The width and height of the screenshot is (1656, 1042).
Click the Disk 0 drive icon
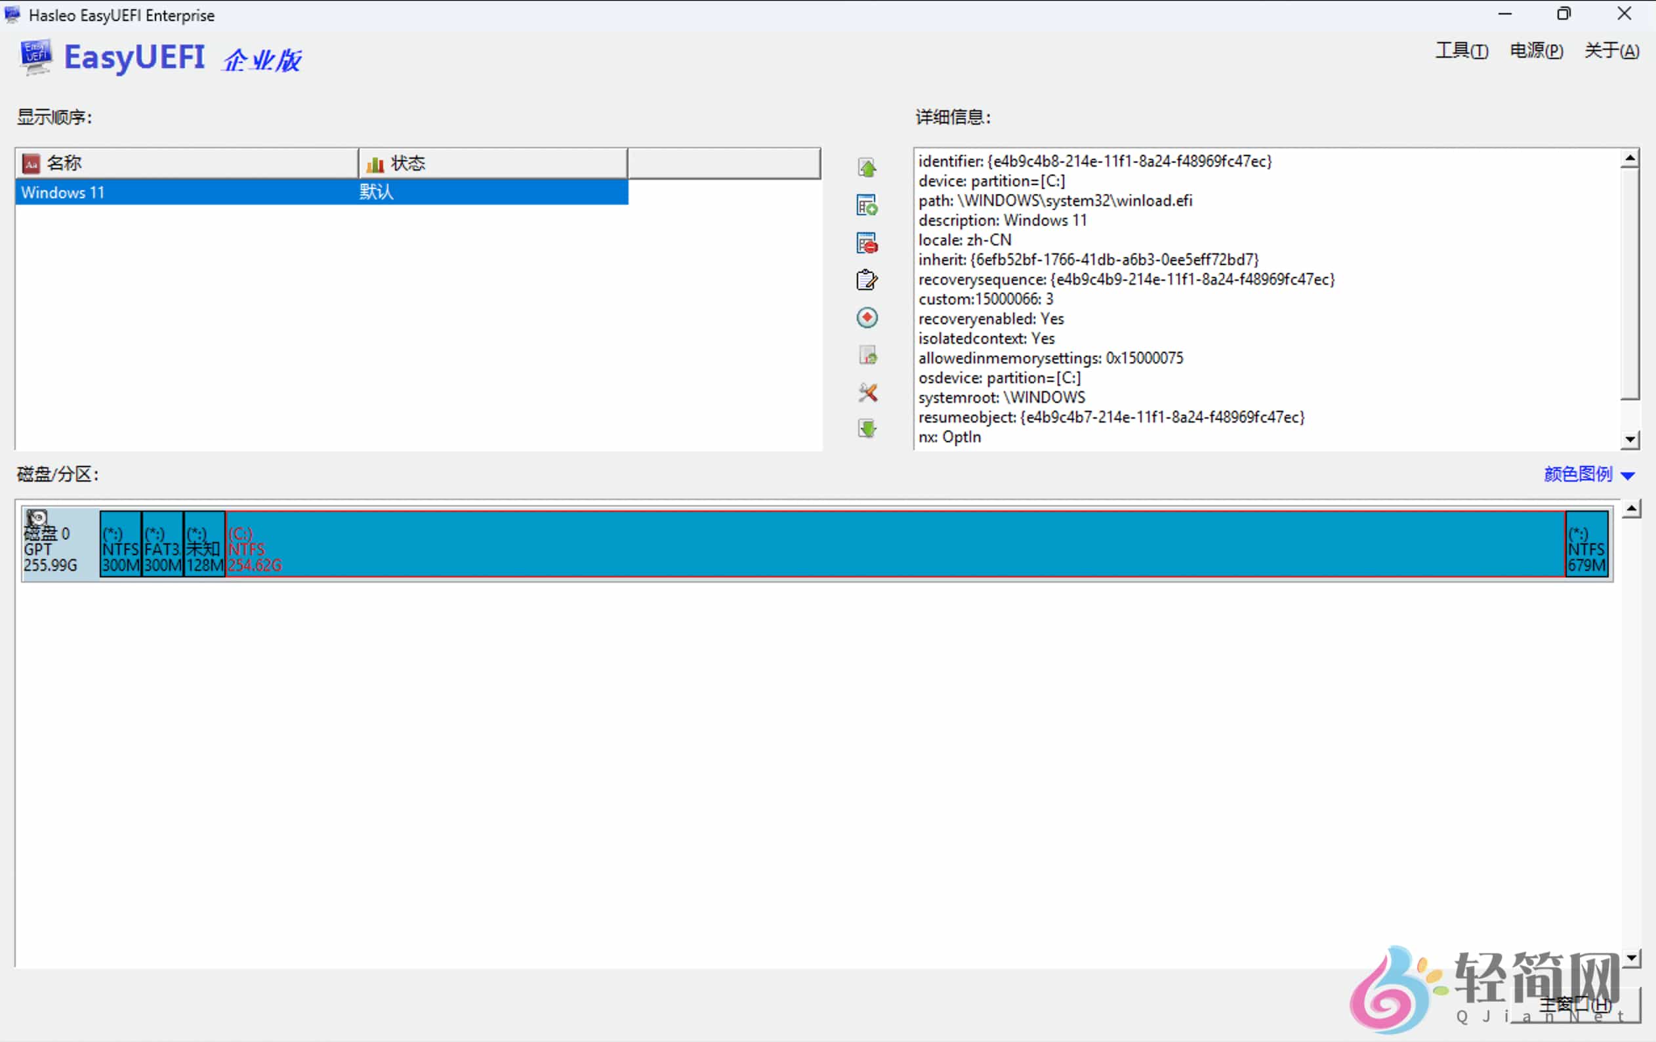[x=37, y=518]
